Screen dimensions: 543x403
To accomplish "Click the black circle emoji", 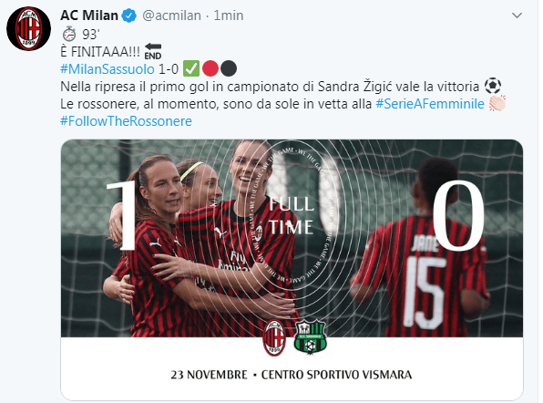I will 229,68.
